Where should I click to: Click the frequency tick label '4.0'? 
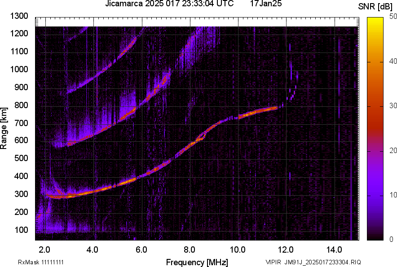pyautogui.click(x=92, y=250)
